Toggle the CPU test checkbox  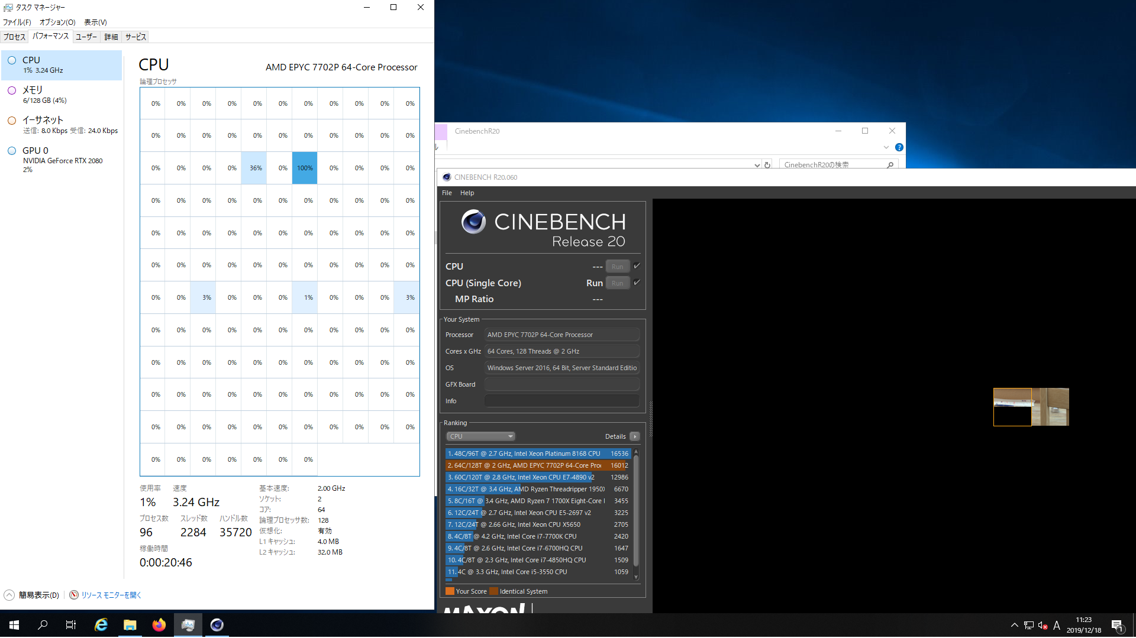click(637, 266)
